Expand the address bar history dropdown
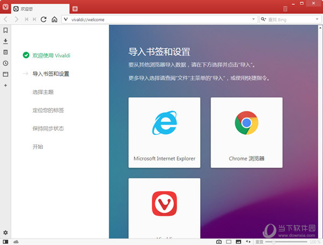Viewport: 323px width, 245px height. 254,19
